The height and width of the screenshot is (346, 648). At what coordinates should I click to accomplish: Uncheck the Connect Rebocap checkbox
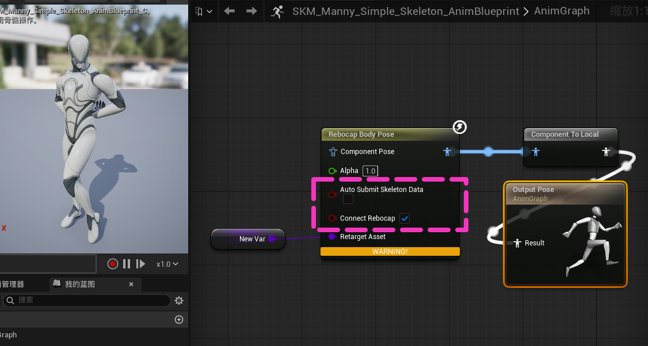[405, 218]
